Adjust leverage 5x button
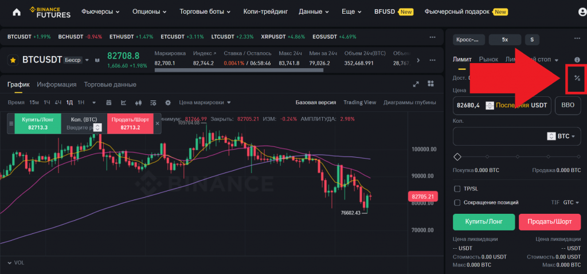This screenshot has width=587, height=274. 505,40
